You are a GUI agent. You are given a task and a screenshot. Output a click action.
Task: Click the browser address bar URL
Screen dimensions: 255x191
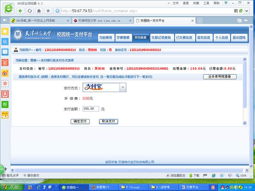point(99,11)
